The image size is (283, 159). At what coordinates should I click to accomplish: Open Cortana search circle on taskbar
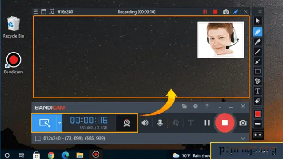coord(7,155)
